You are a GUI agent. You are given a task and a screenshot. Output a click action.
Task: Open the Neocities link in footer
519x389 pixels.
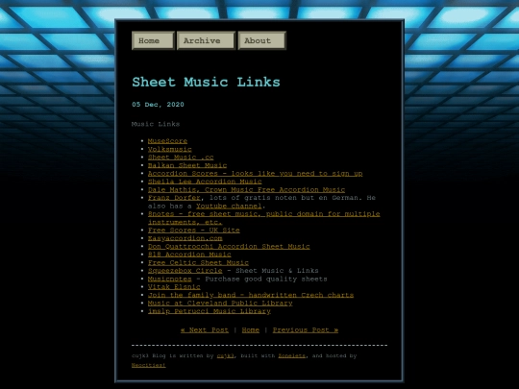[149, 365]
